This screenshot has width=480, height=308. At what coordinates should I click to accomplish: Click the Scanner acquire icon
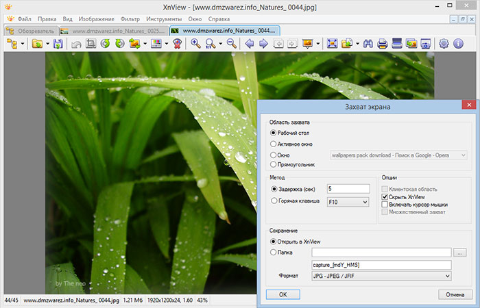click(x=397, y=43)
